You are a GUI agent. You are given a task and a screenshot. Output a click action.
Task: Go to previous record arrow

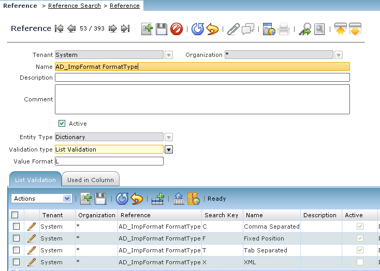click(71, 28)
